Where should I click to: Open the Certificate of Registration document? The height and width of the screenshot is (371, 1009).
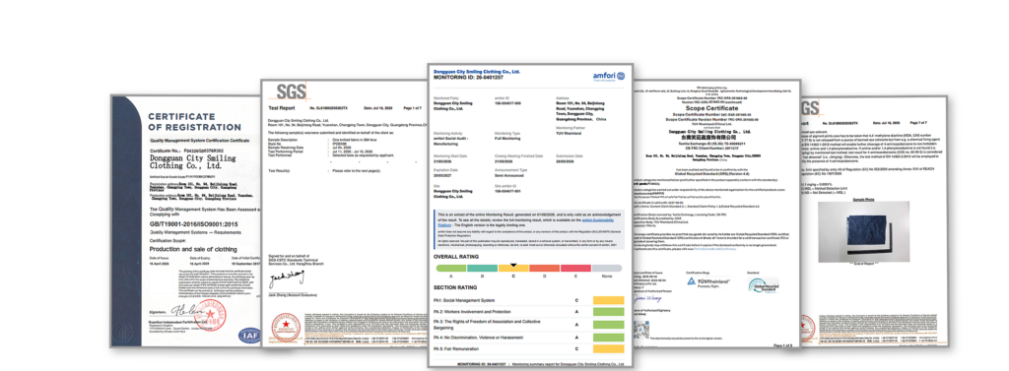click(x=186, y=221)
